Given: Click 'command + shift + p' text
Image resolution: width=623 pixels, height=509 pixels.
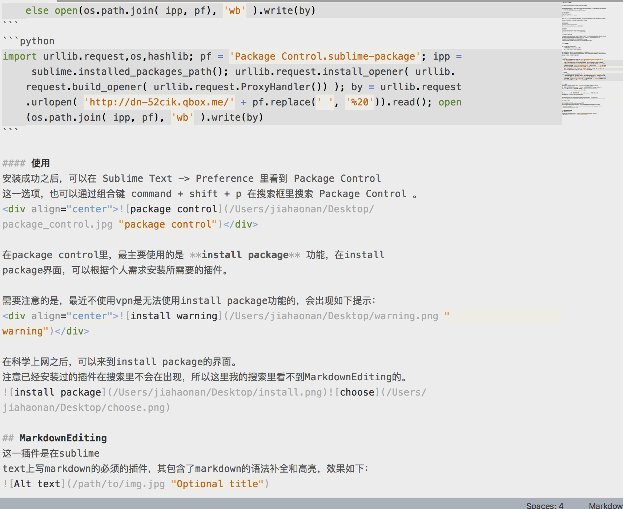Looking at the screenshot, I should [x=186, y=194].
